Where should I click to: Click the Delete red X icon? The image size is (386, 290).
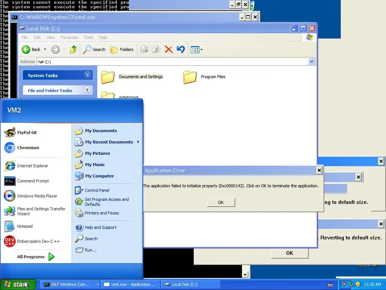[x=168, y=49]
